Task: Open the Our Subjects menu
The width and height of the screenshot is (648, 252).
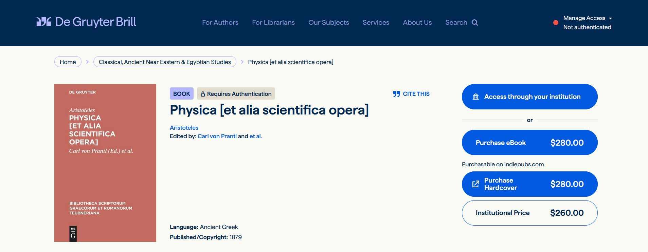Action: [x=329, y=22]
